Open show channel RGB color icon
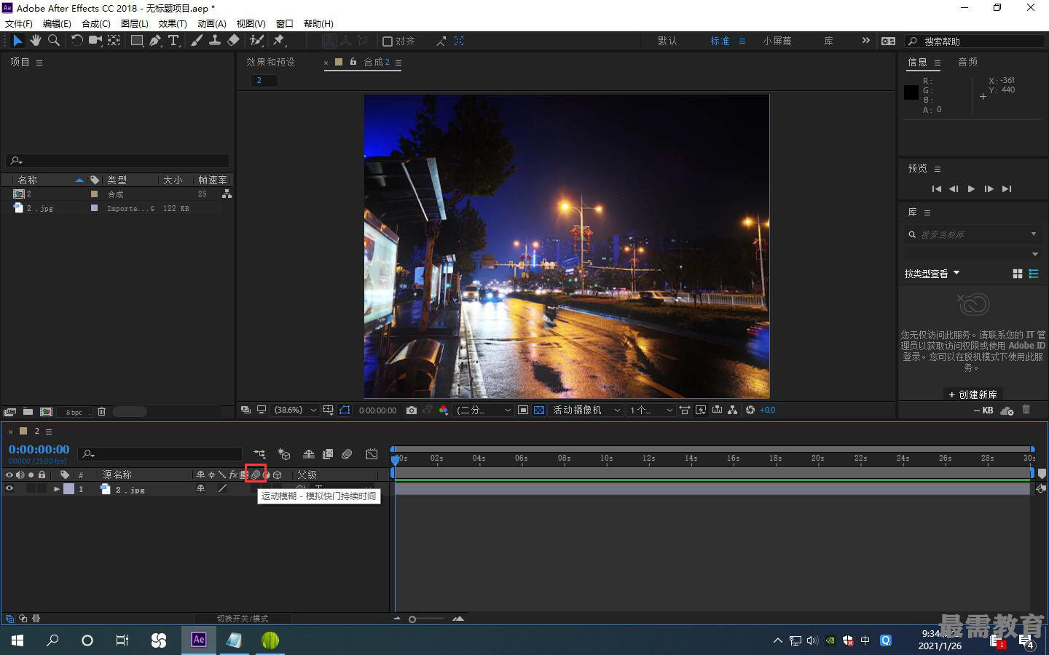 (x=444, y=410)
